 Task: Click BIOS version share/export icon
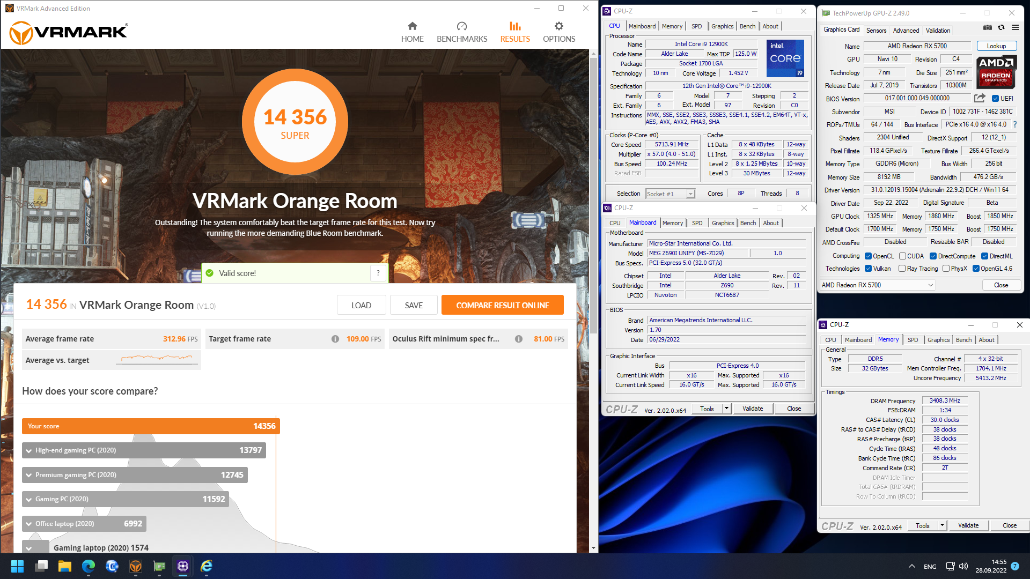tap(980, 98)
